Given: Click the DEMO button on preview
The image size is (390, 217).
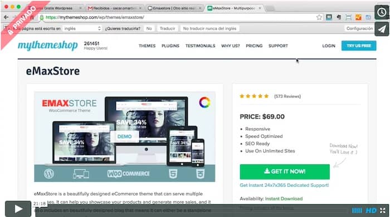Looking at the screenshot, I should (124, 136).
